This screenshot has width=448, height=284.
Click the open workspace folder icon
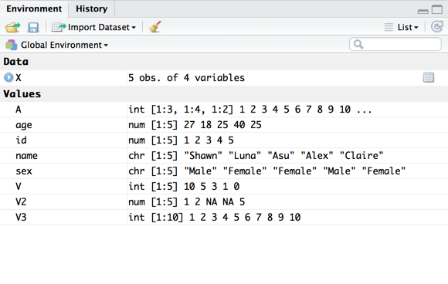pos(12,28)
